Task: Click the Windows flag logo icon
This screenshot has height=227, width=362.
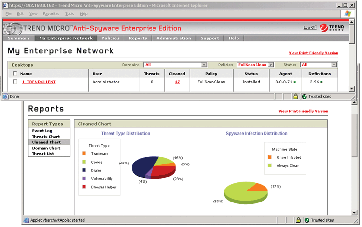Action: click(x=348, y=14)
